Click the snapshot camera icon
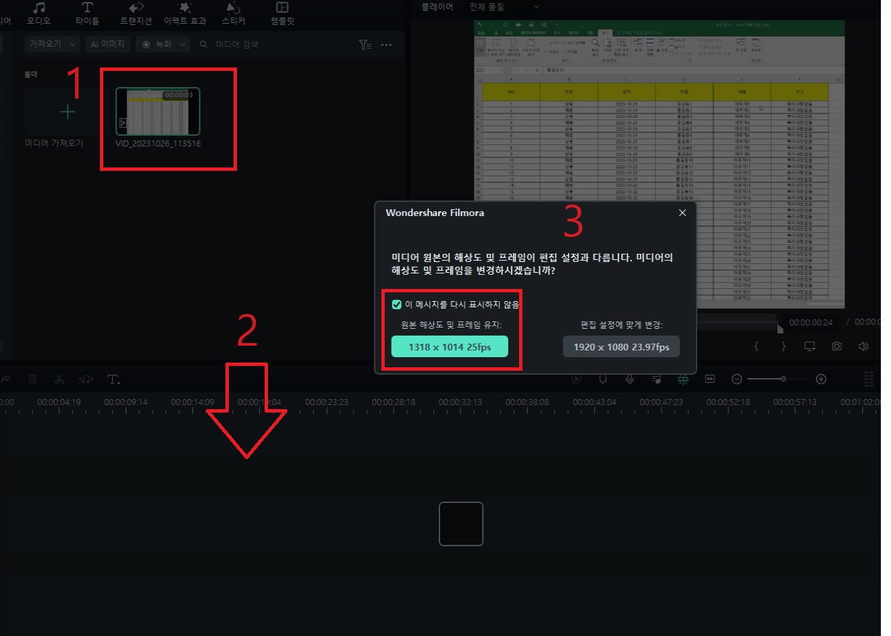Screen dimensions: 891x636 [836, 346]
